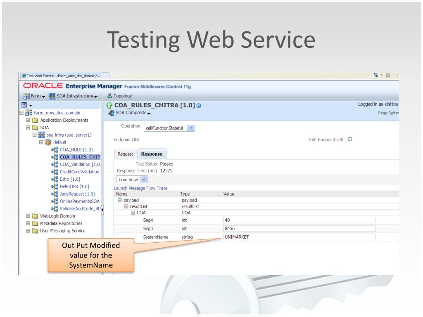The image size is (423, 317).
Task: Click the default partition cube icon
Action: tap(48, 142)
